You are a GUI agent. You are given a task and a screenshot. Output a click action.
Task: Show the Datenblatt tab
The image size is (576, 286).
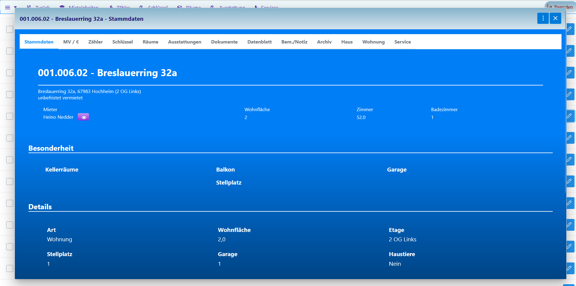click(x=259, y=42)
